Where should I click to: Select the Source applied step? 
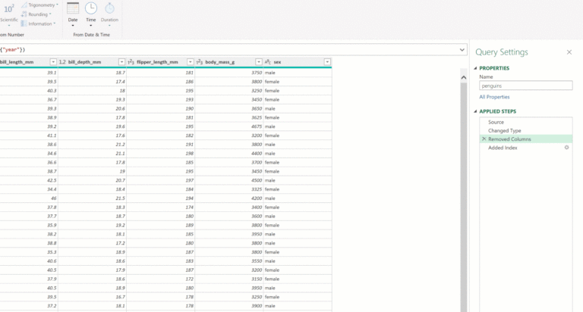click(x=496, y=122)
